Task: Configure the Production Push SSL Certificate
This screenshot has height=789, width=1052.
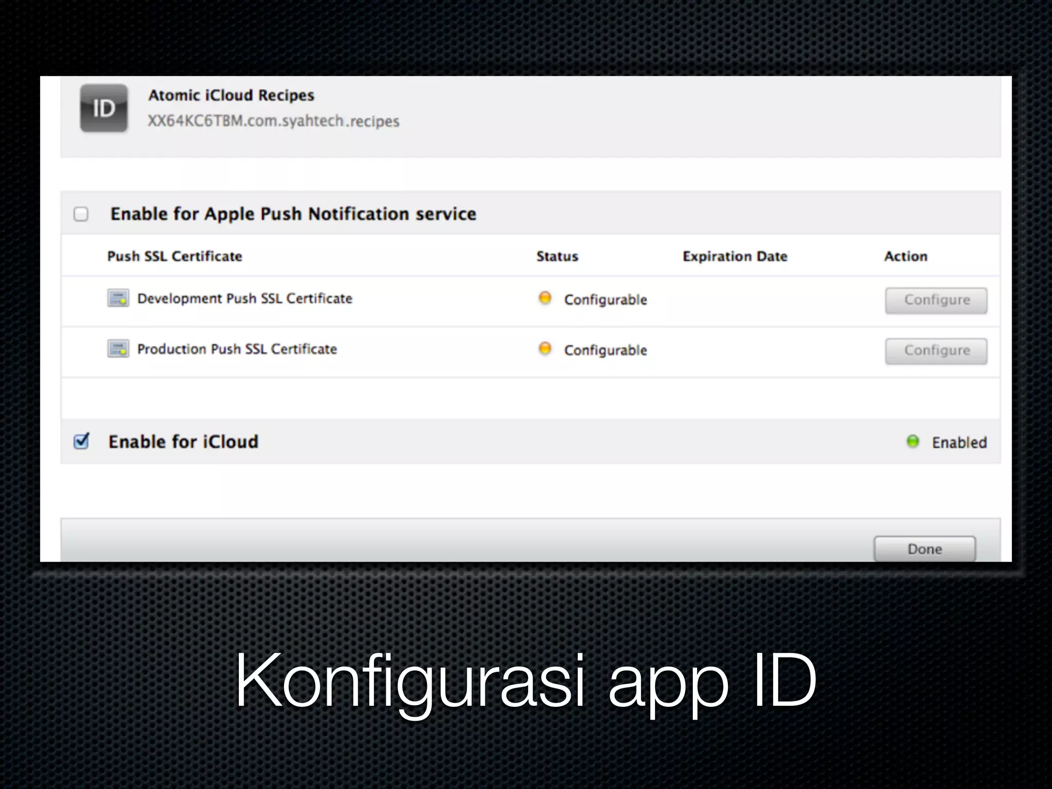Action: (x=936, y=351)
